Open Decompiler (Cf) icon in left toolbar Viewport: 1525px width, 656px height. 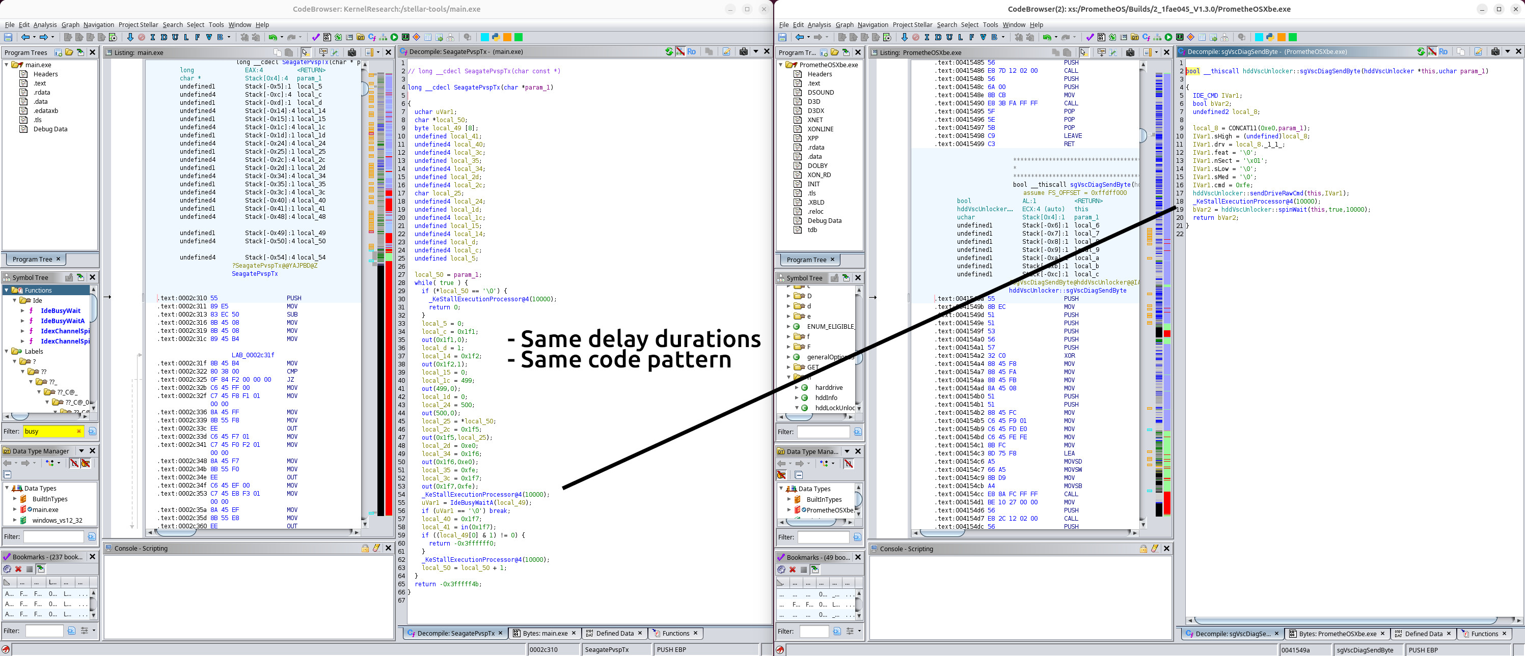pyautogui.click(x=372, y=37)
